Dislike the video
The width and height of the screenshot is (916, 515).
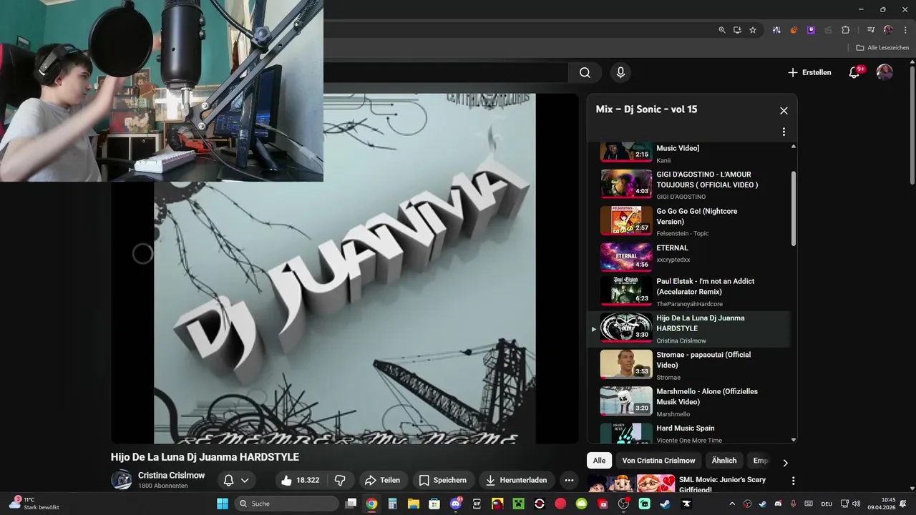coord(340,481)
